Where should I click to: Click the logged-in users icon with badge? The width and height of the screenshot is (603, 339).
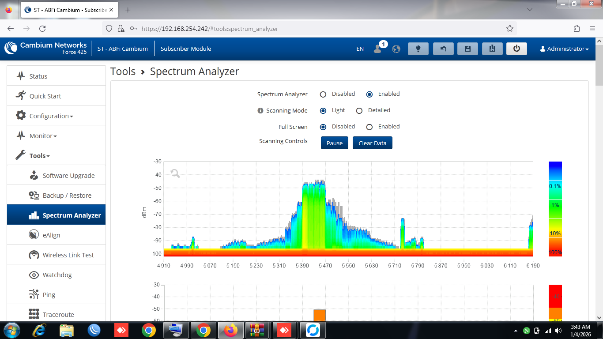coord(378,49)
